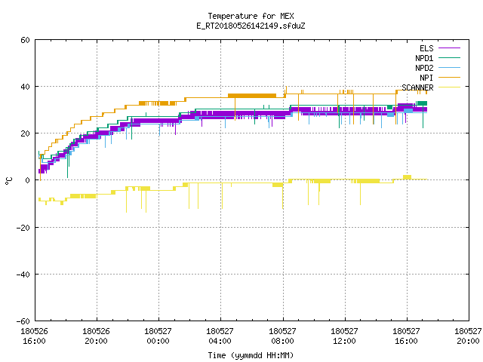Click the yellow SCANNER legend line
The image size is (483, 362).
click(449, 87)
